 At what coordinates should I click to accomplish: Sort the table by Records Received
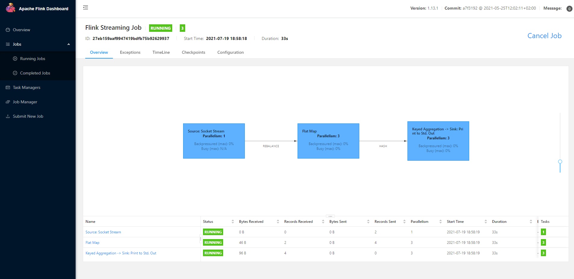[x=323, y=222]
